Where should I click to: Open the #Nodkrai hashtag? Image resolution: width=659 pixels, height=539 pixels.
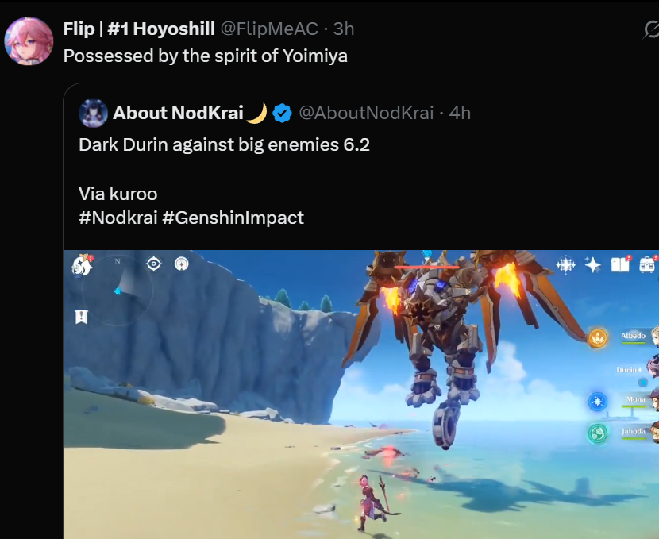[118, 218]
